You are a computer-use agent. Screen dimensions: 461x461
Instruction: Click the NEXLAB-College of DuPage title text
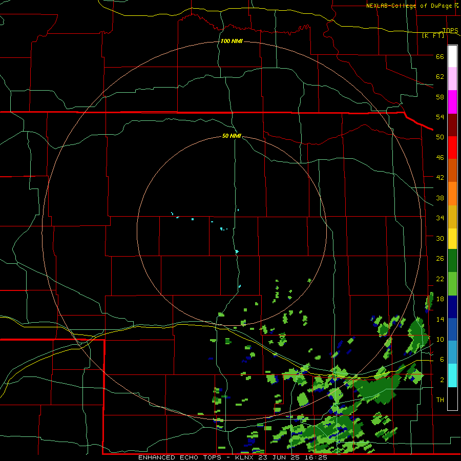(x=409, y=6)
